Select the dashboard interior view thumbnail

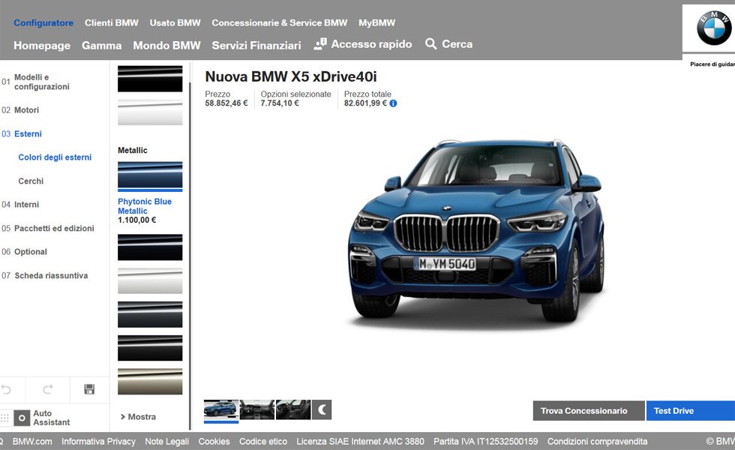256,409
